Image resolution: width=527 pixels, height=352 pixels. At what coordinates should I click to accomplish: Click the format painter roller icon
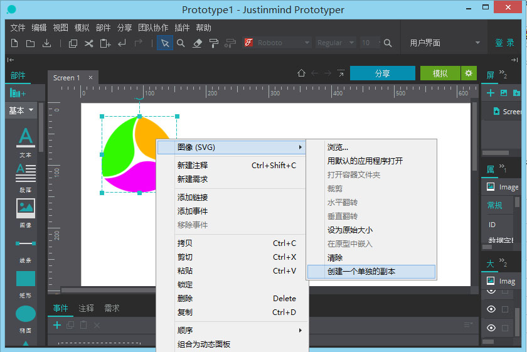pos(213,43)
